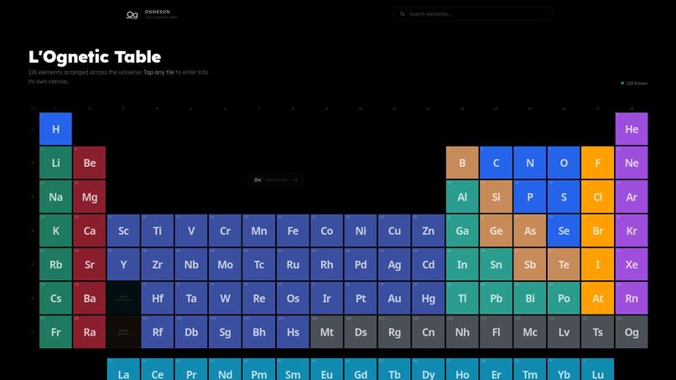
Task: Open the Neon Ne tile
Action: pyautogui.click(x=632, y=163)
